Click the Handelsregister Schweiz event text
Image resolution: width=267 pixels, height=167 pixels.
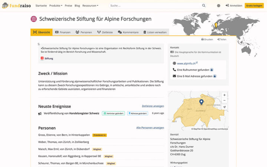tap(84, 113)
